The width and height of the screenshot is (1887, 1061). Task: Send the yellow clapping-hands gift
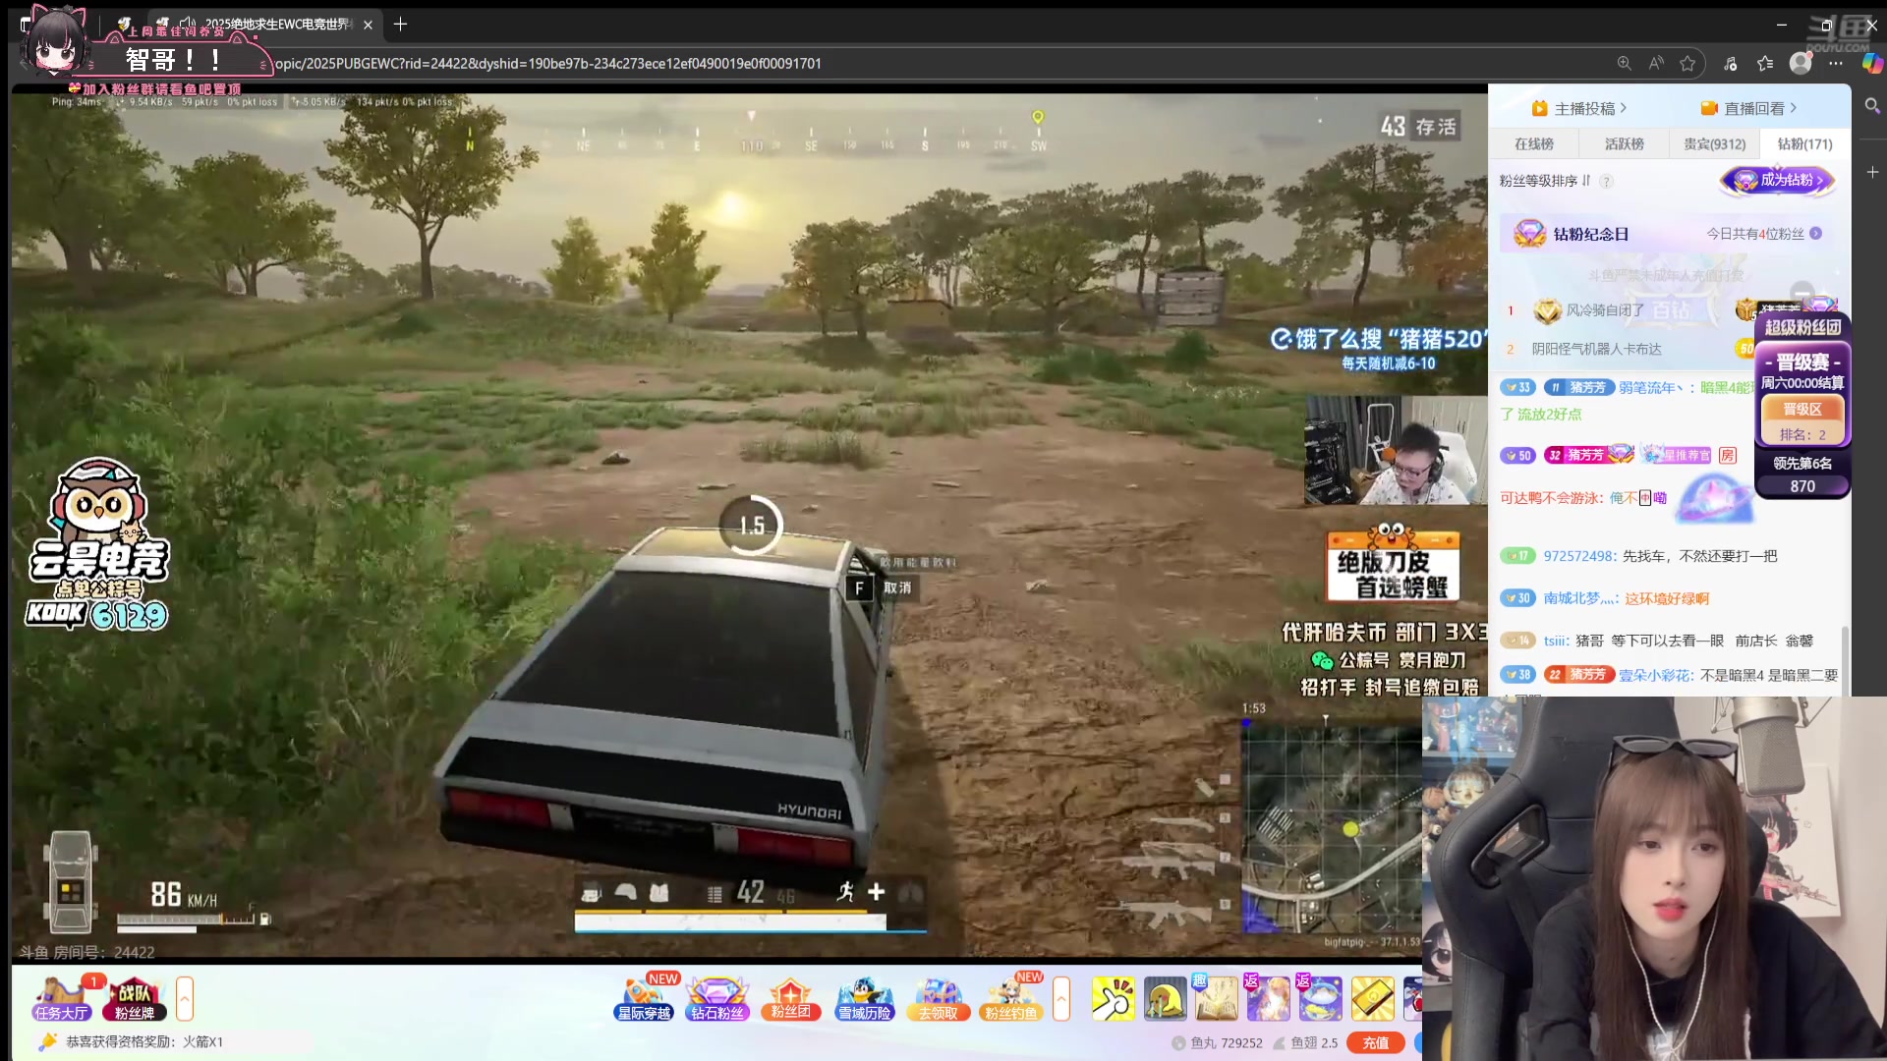(1113, 999)
